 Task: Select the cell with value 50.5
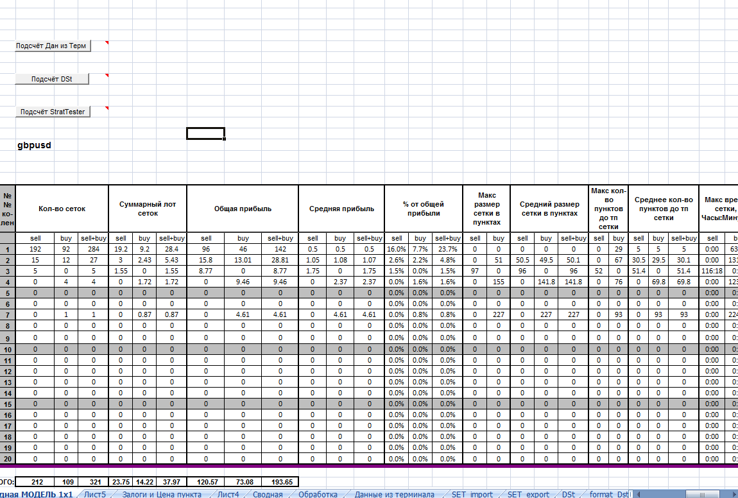coord(522,260)
